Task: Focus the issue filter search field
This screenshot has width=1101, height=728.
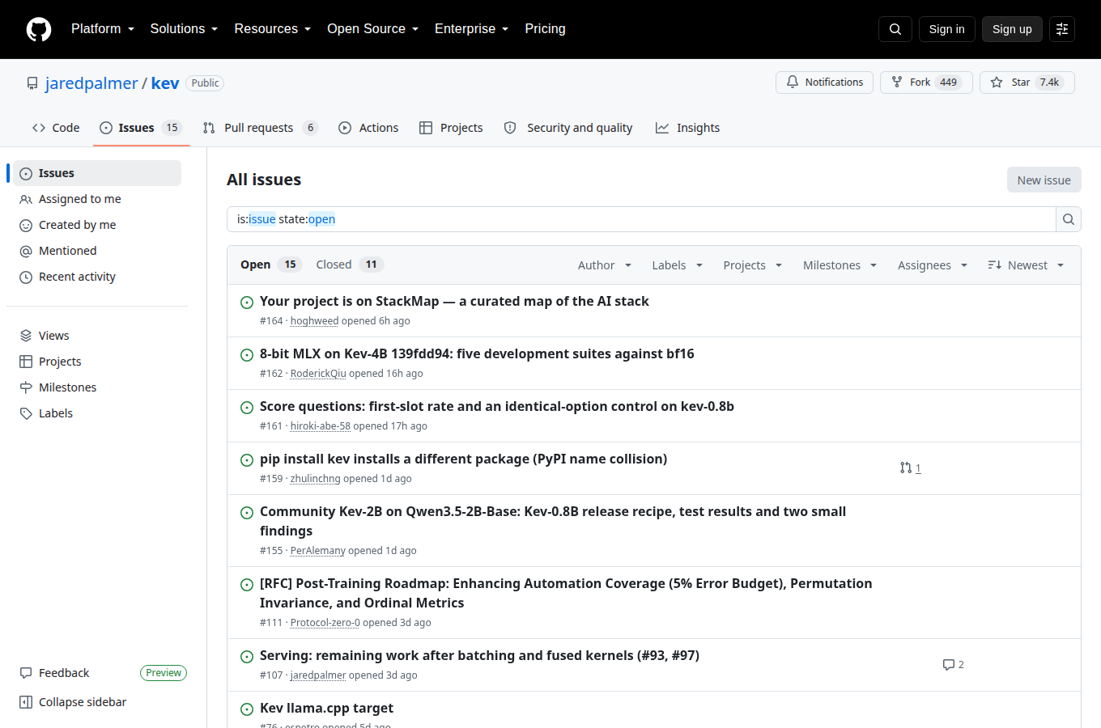Action: coord(641,219)
